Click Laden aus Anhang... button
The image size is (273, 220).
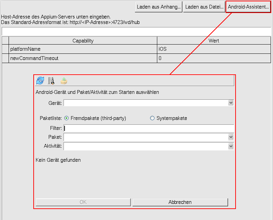(x=159, y=7)
